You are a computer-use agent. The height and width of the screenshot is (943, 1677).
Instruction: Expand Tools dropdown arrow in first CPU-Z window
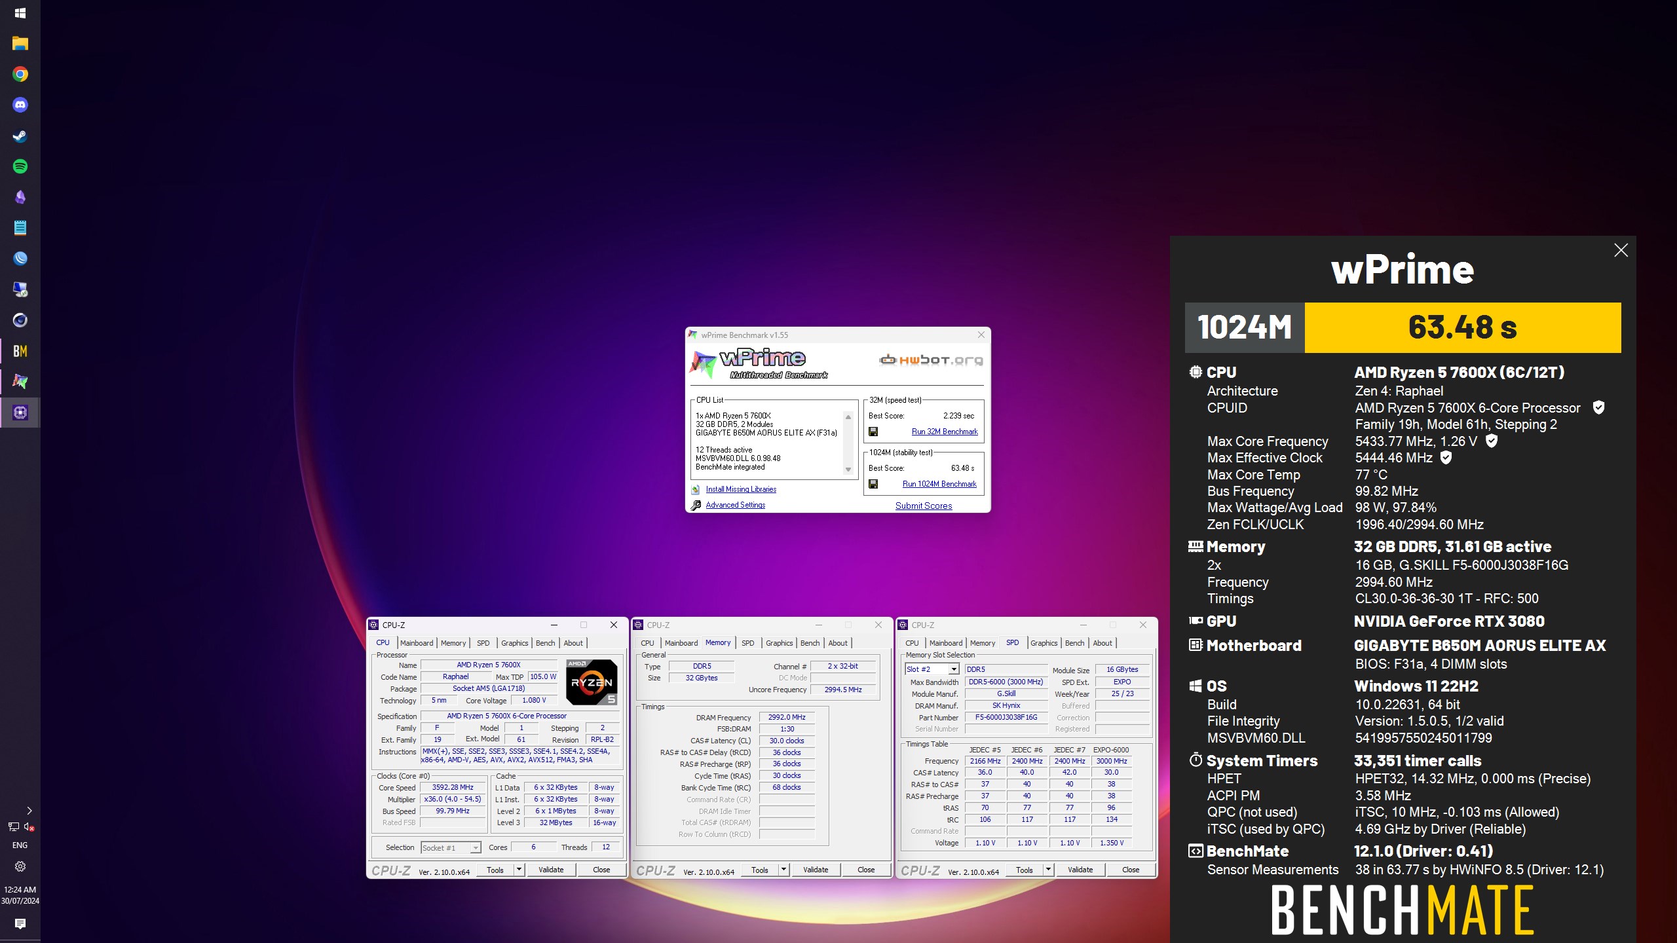(519, 870)
